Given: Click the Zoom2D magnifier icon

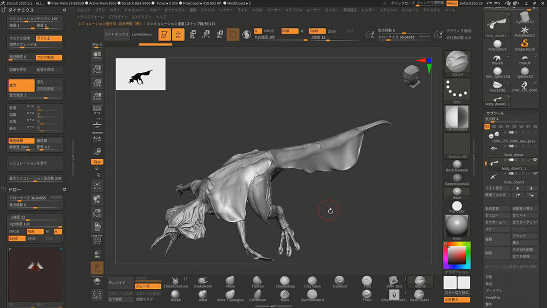Looking at the screenshot, I should pyautogui.click(x=97, y=69).
